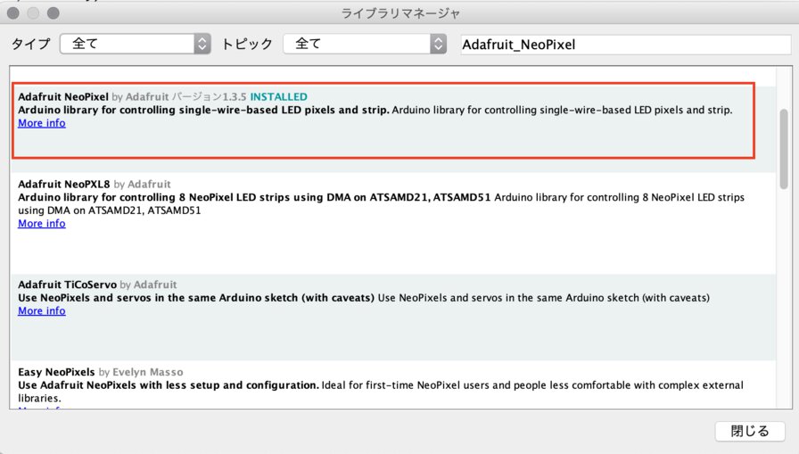Click the タイプ label
799x454 pixels.
(31, 44)
